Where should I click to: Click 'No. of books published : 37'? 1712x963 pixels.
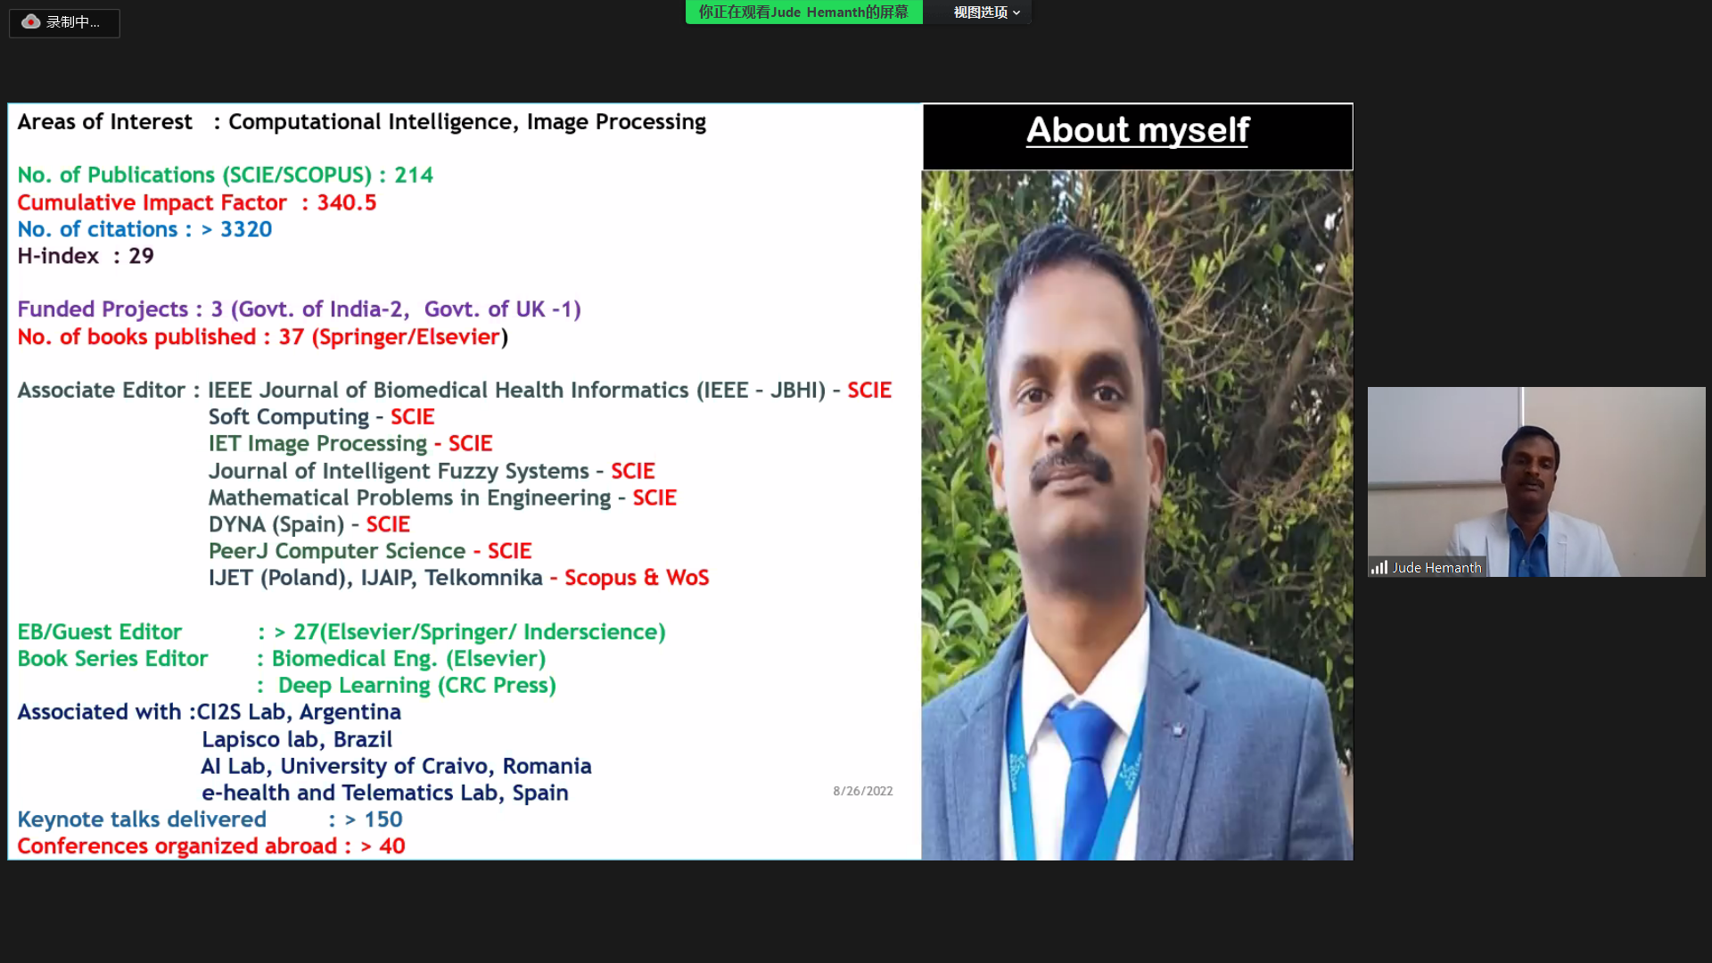[262, 337]
